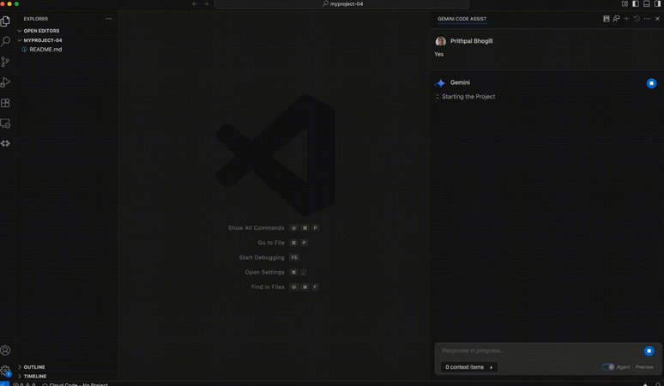Open the Search view in activity bar
The height and width of the screenshot is (386, 664).
tap(5, 41)
